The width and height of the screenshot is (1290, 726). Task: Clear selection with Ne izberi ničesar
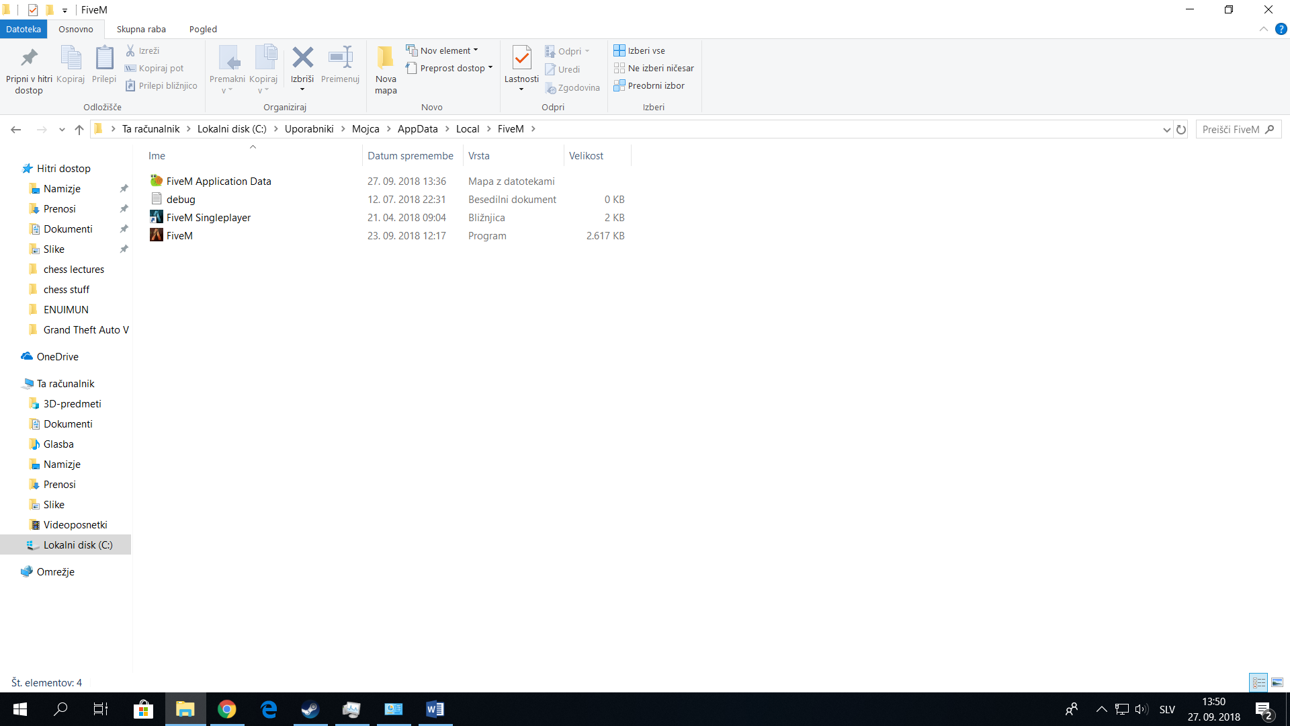point(654,68)
